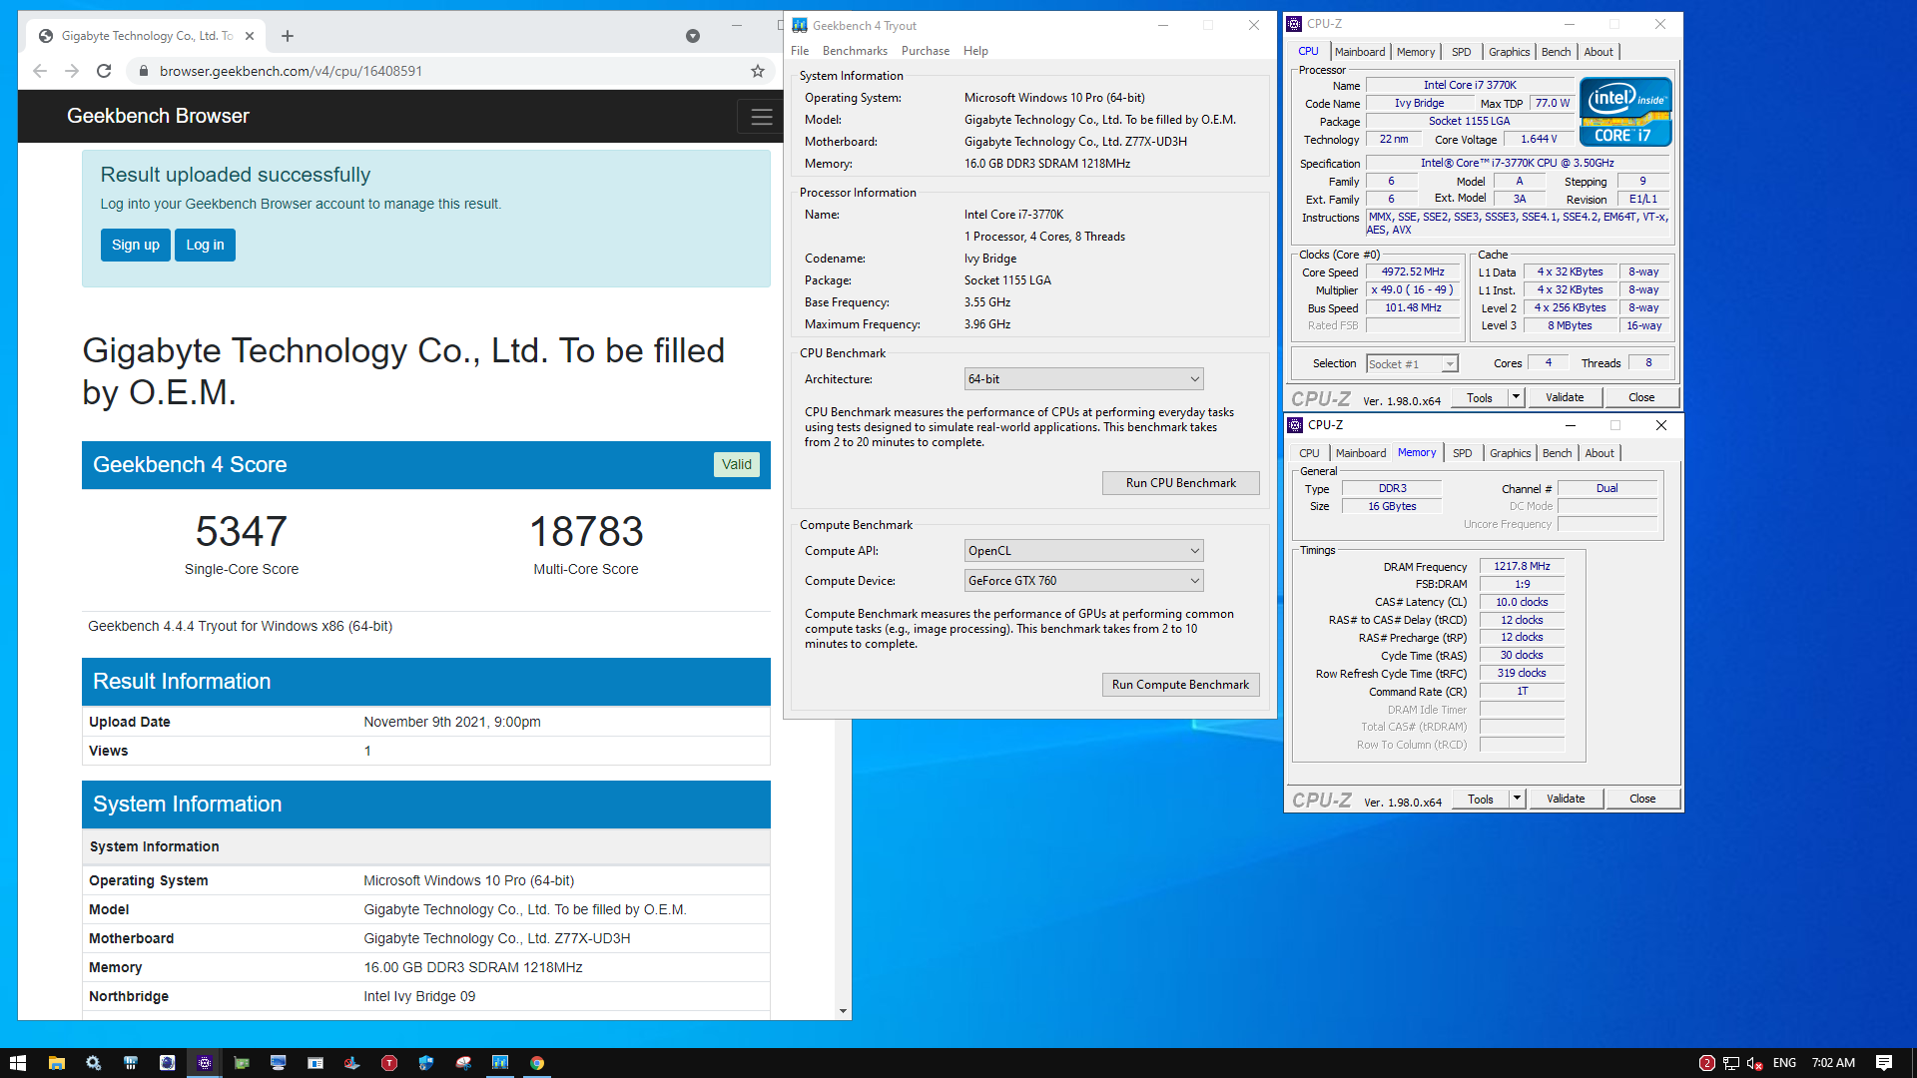Expand the Socket #1 selection dropdown

point(1412,364)
